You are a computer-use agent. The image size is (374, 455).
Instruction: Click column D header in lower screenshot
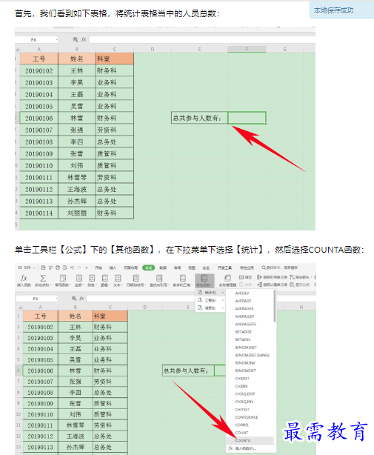(x=144, y=307)
